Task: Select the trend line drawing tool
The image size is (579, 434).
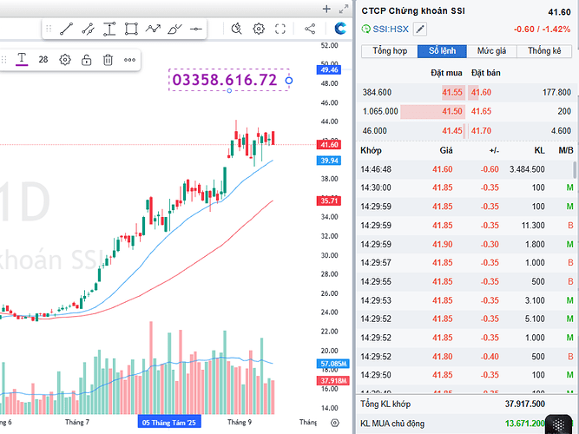Action: click(x=66, y=29)
